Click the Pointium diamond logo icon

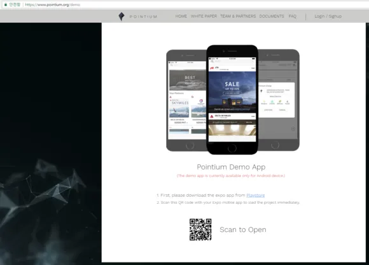pyautogui.click(x=122, y=17)
